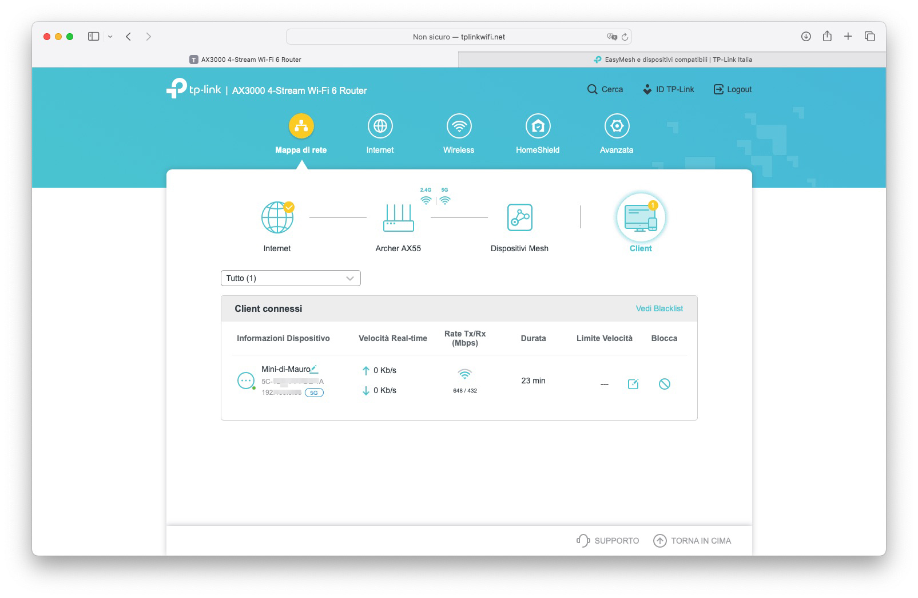Click the download speed 0 Kb/s value
918x598 pixels.
[385, 390]
